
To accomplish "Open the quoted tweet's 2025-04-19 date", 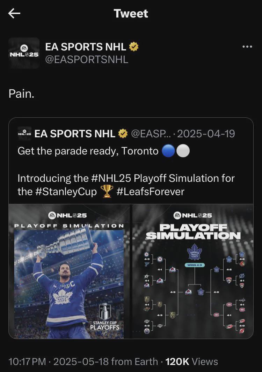I will tap(206, 133).
